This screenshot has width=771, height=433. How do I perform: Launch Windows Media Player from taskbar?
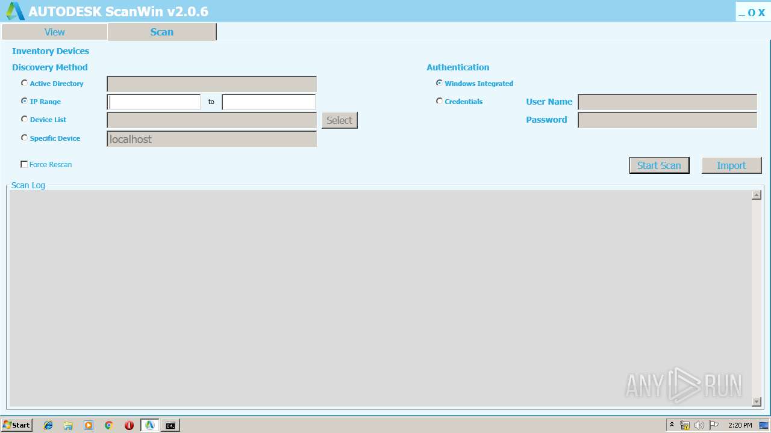[89, 425]
